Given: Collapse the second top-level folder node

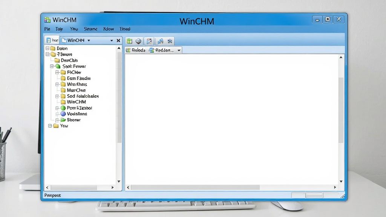Looking at the screenshot, I should coord(47,54).
